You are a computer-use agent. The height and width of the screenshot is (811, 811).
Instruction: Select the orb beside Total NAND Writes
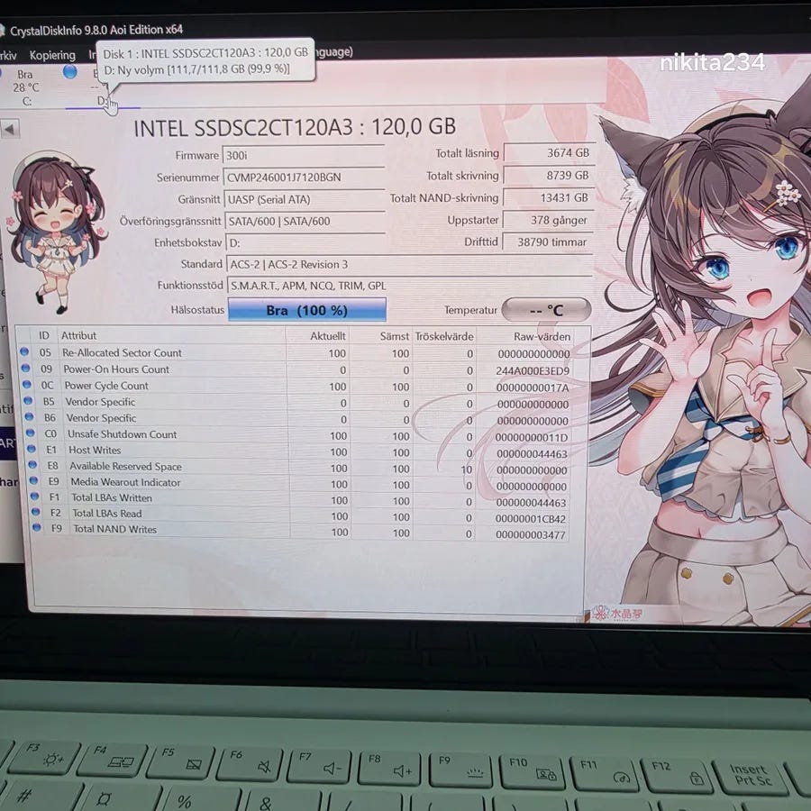tap(37, 527)
